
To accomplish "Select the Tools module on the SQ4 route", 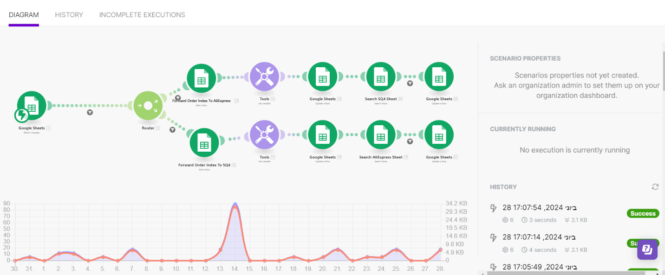I will click(x=264, y=135).
